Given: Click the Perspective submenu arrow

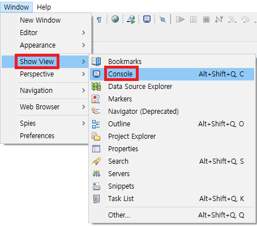Looking at the screenshot, I should 84,74.
